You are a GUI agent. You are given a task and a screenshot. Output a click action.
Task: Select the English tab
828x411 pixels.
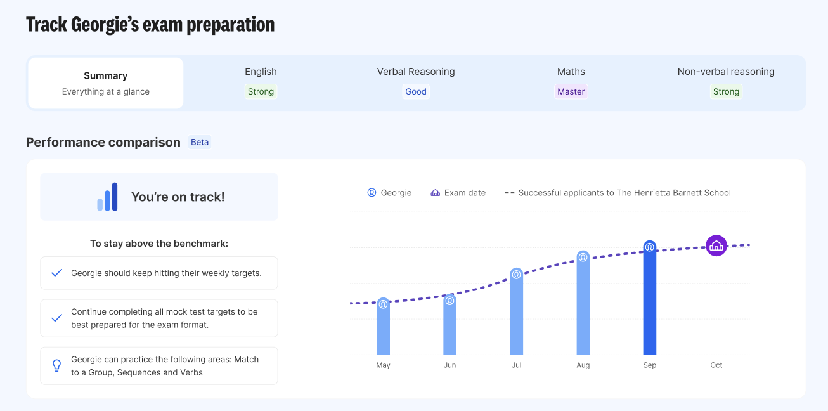pyautogui.click(x=261, y=81)
